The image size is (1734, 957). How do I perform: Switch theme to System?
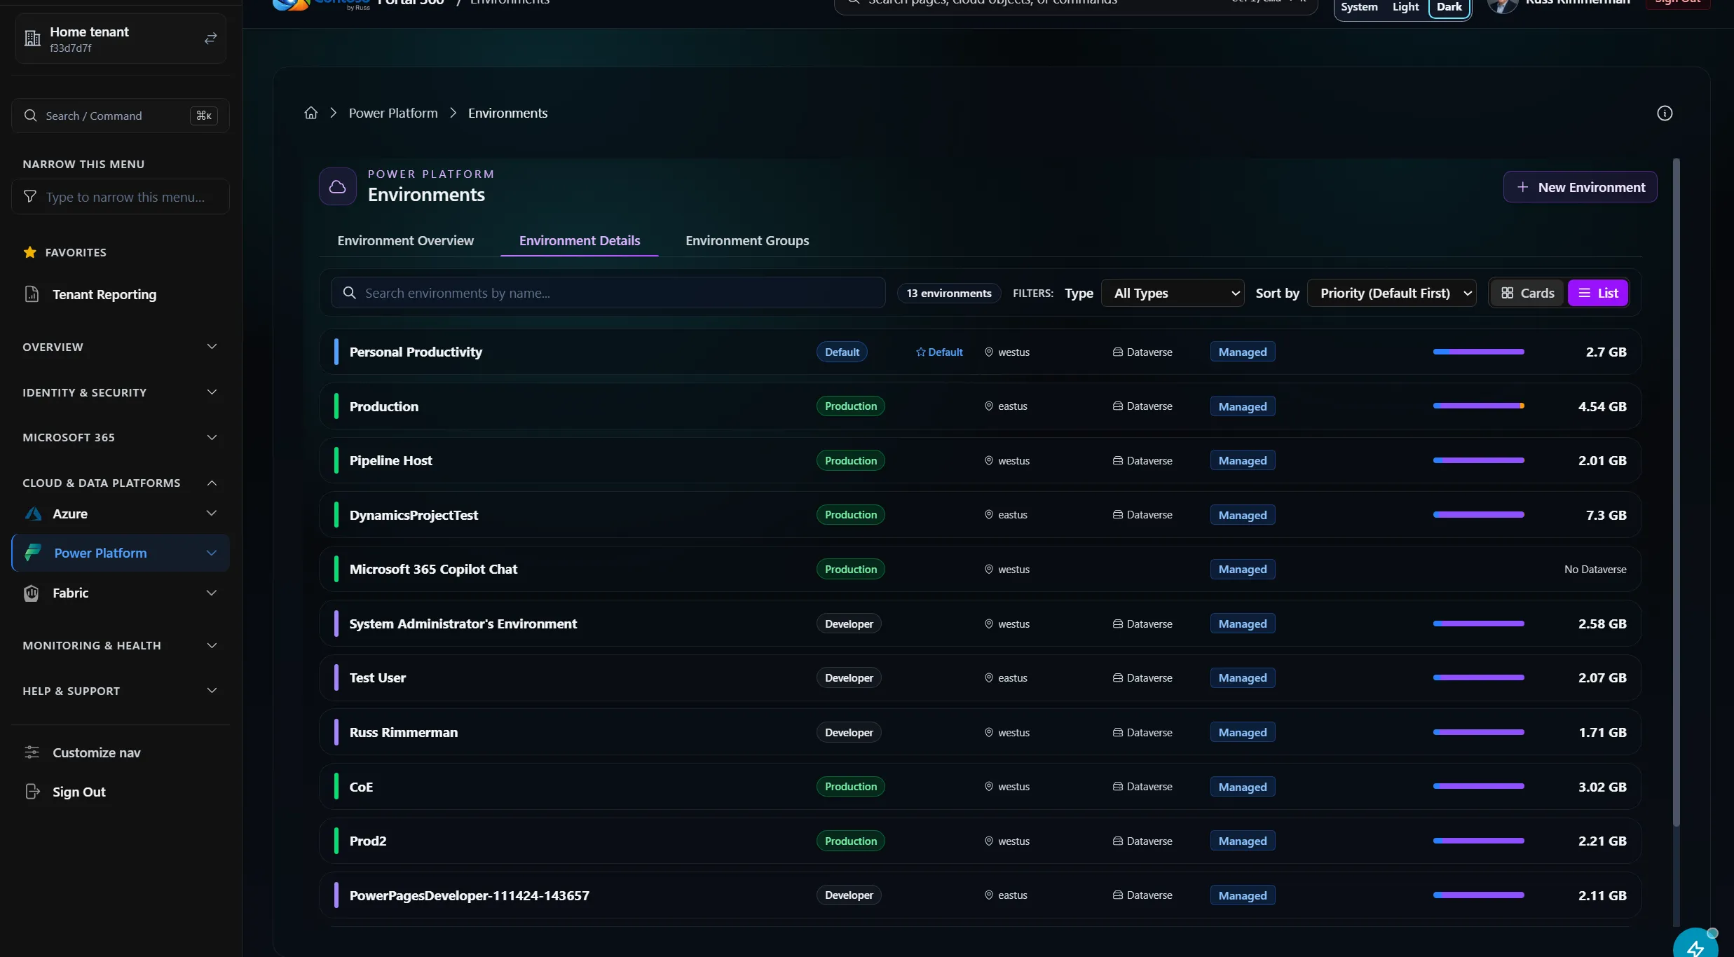pos(1358,7)
